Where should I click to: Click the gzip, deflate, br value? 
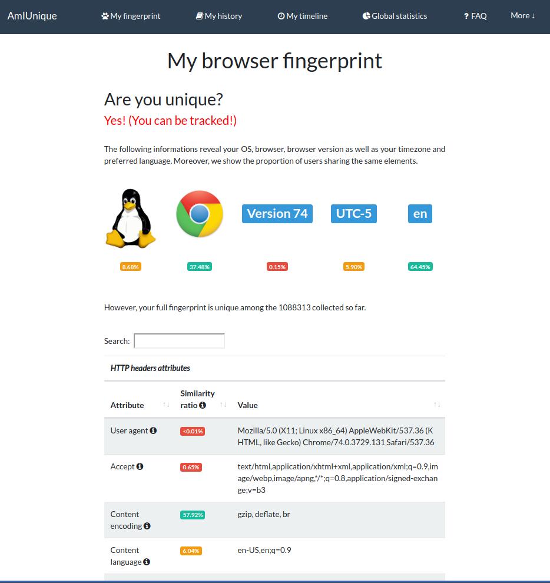point(264,514)
